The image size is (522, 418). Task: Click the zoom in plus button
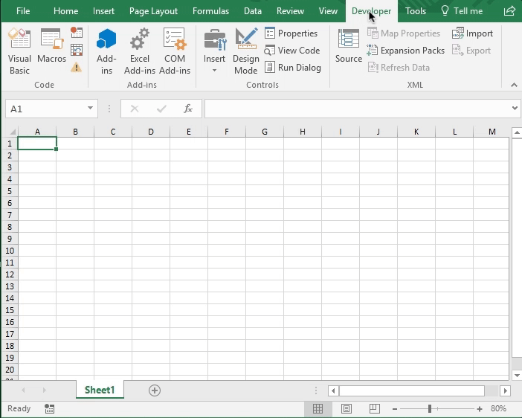click(480, 408)
